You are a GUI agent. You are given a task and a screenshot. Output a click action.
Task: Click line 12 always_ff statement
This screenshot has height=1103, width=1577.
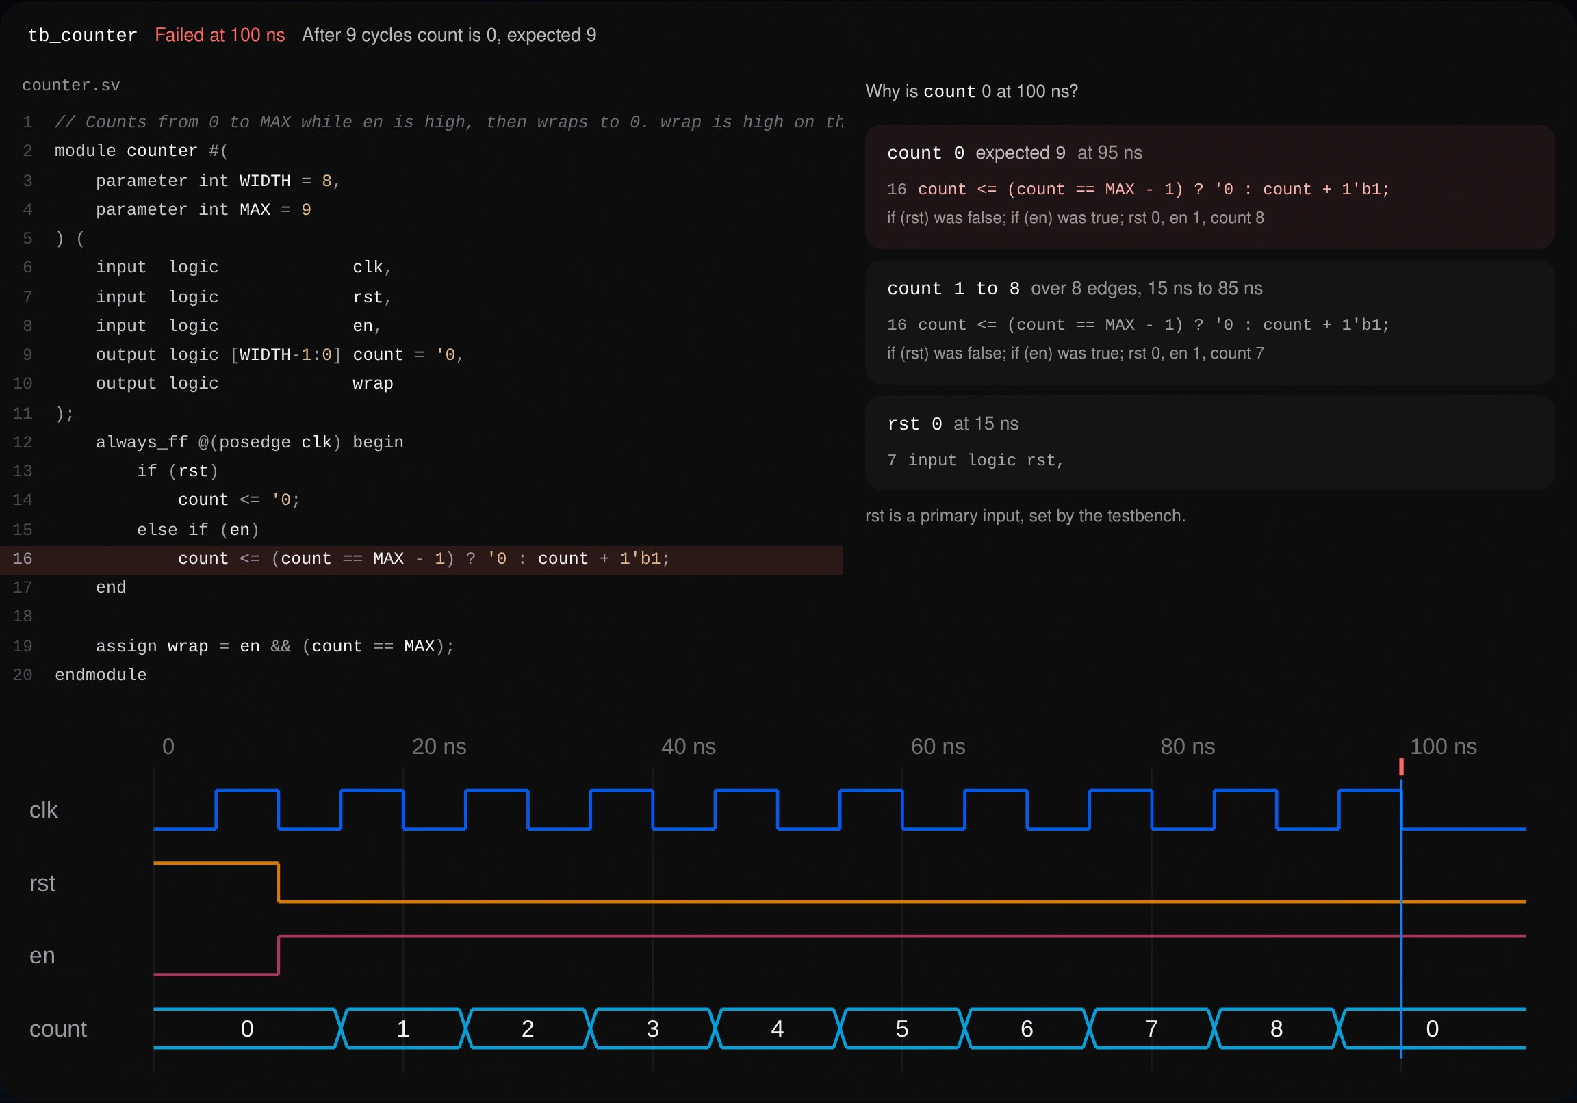point(249,442)
